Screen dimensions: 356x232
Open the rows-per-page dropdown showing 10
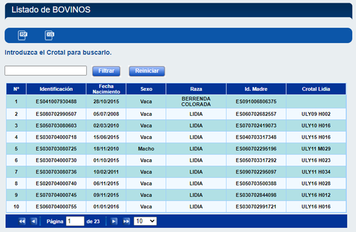145,221
